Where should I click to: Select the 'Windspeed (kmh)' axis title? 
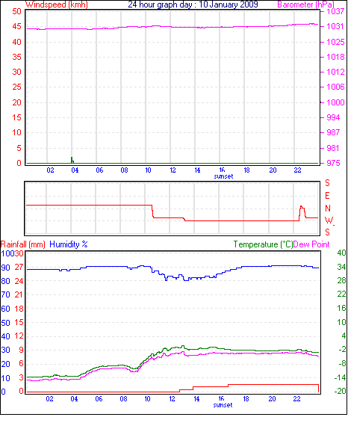tap(56, 4)
